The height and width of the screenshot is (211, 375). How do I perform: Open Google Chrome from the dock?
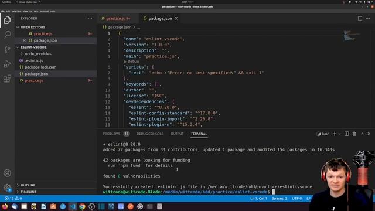pyautogui.click(x=82, y=206)
